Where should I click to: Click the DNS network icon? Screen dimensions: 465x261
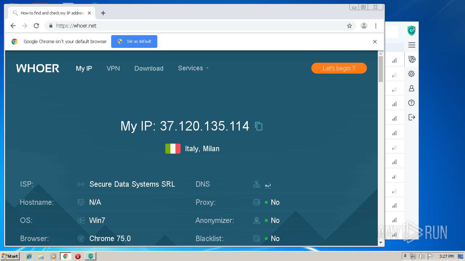(256, 184)
